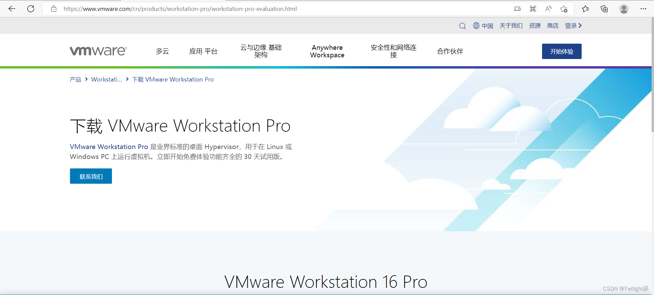Open the QR code grid icon
Screen dimensions: 654x295
pos(533,9)
